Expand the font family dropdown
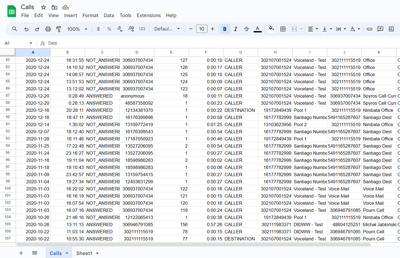The image size is (400, 258). tap(167, 29)
